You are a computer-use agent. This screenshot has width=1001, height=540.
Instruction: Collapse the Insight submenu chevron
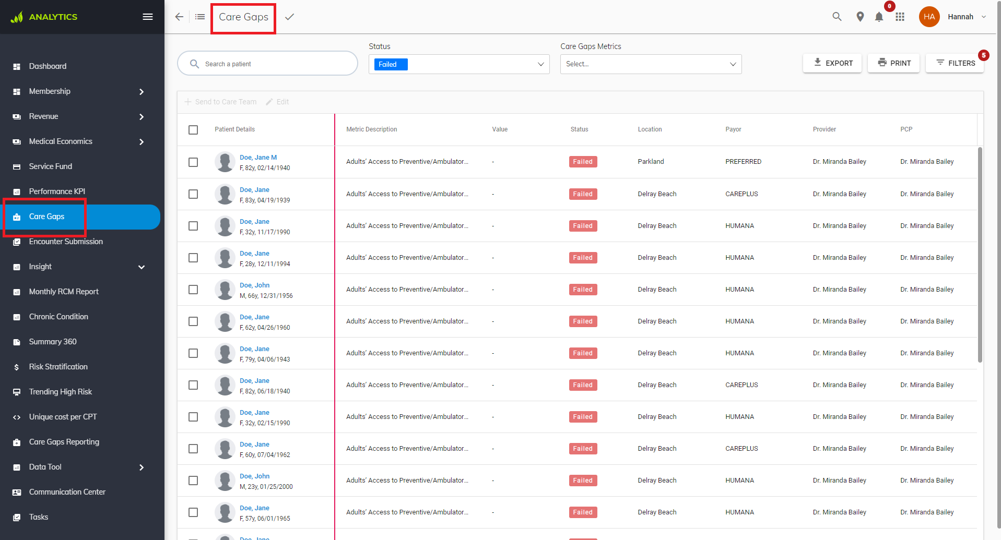[x=142, y=267]
